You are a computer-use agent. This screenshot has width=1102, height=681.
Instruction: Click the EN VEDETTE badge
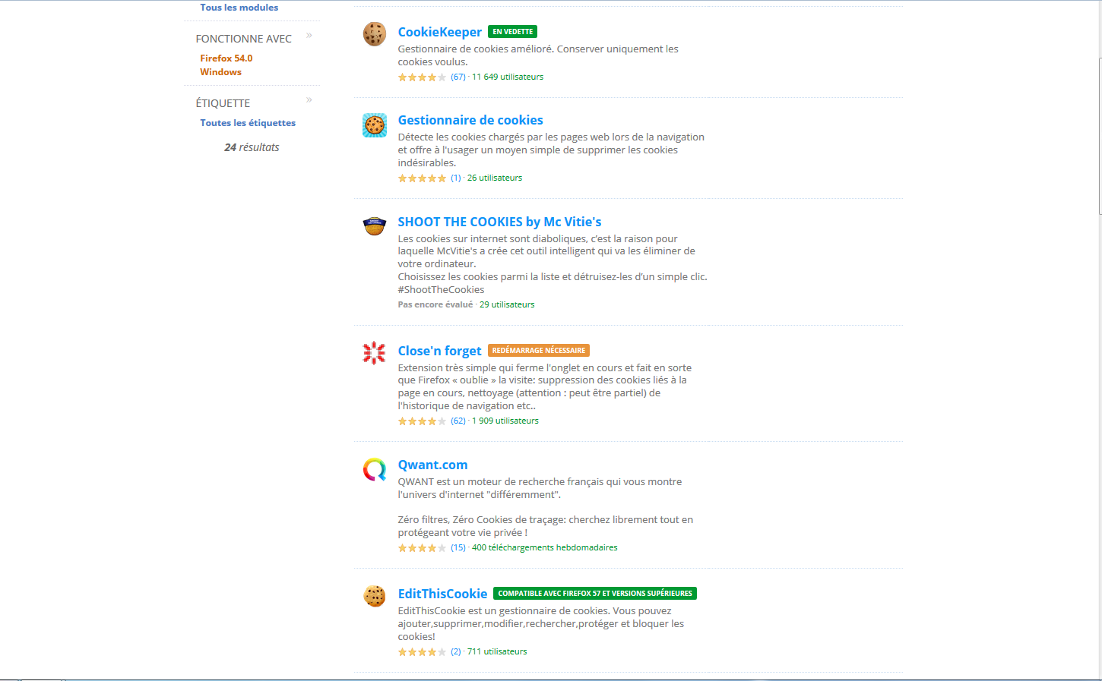(512, 32)
